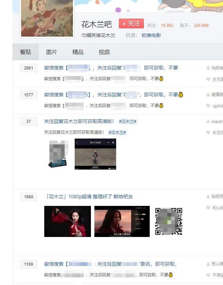
Task: Click author icon beside 怡然 username
Action: [208, 68]
